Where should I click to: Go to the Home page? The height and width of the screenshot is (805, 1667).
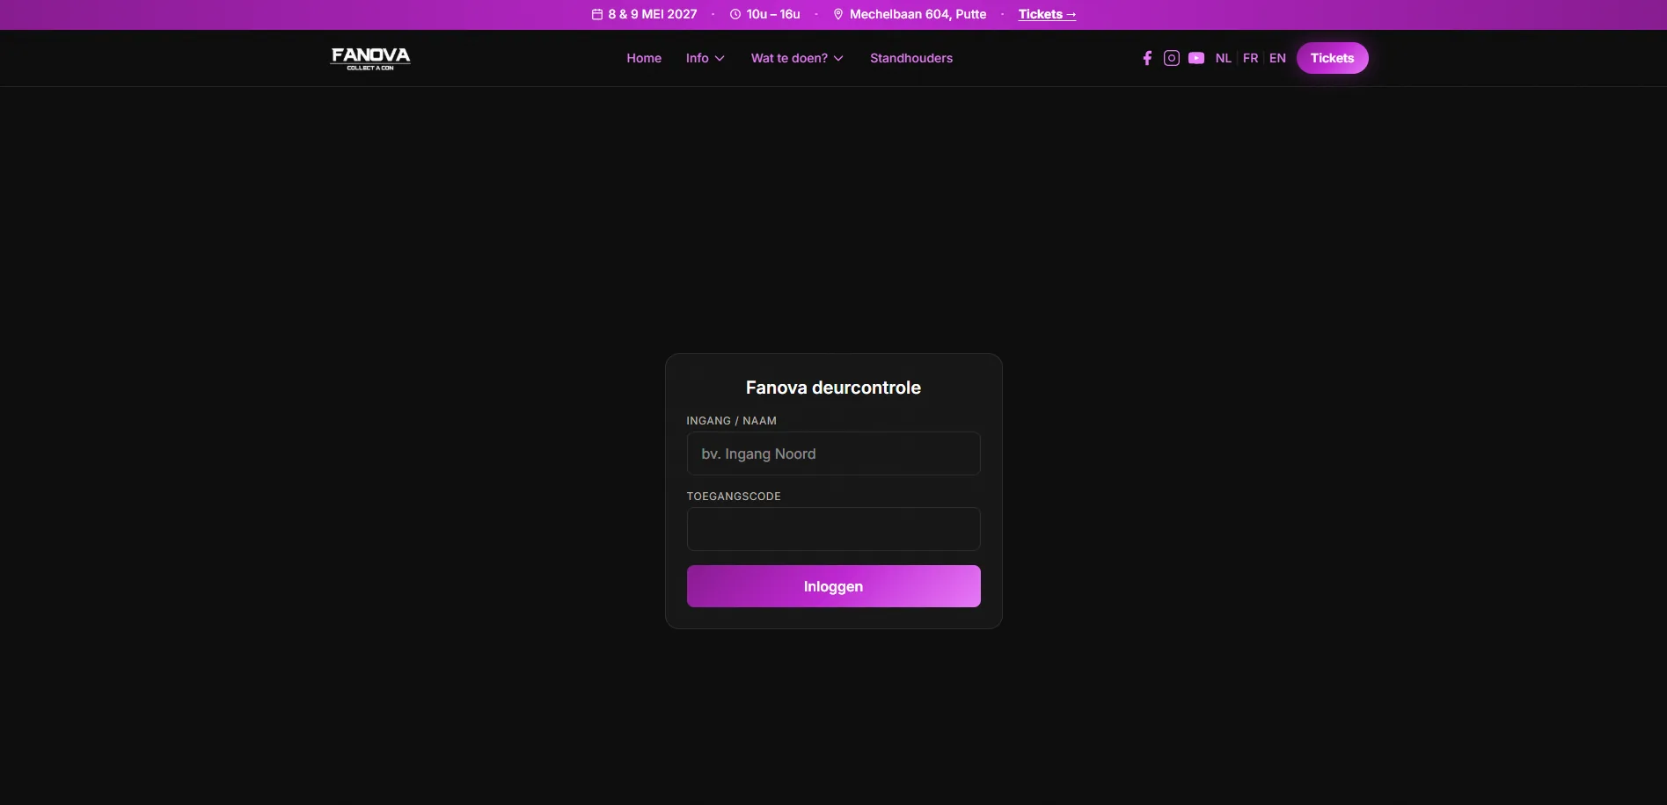644,58
